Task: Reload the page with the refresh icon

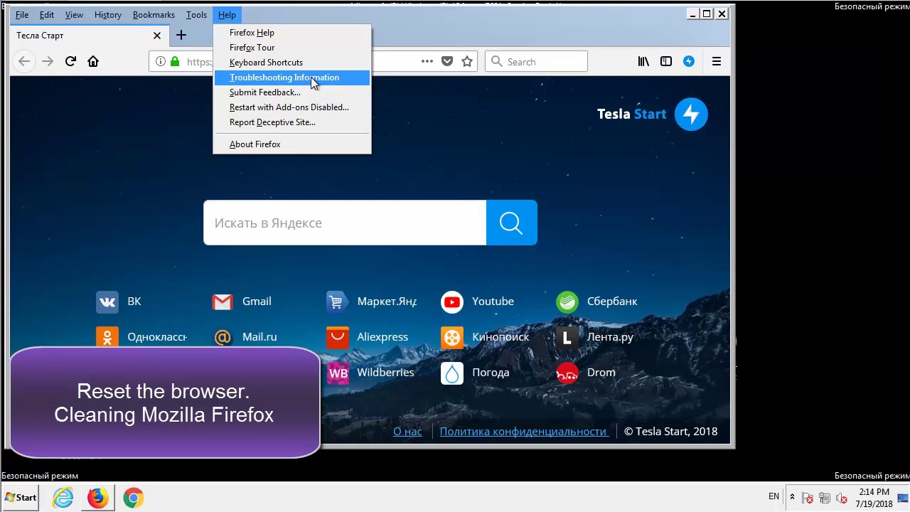Action: click(x=70, y=61)
